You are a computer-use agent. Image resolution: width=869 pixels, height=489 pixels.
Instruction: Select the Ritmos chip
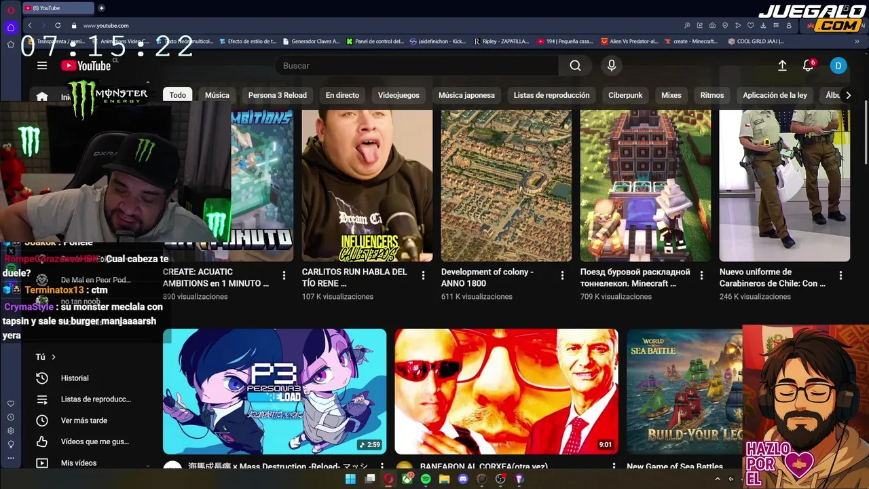712,95
